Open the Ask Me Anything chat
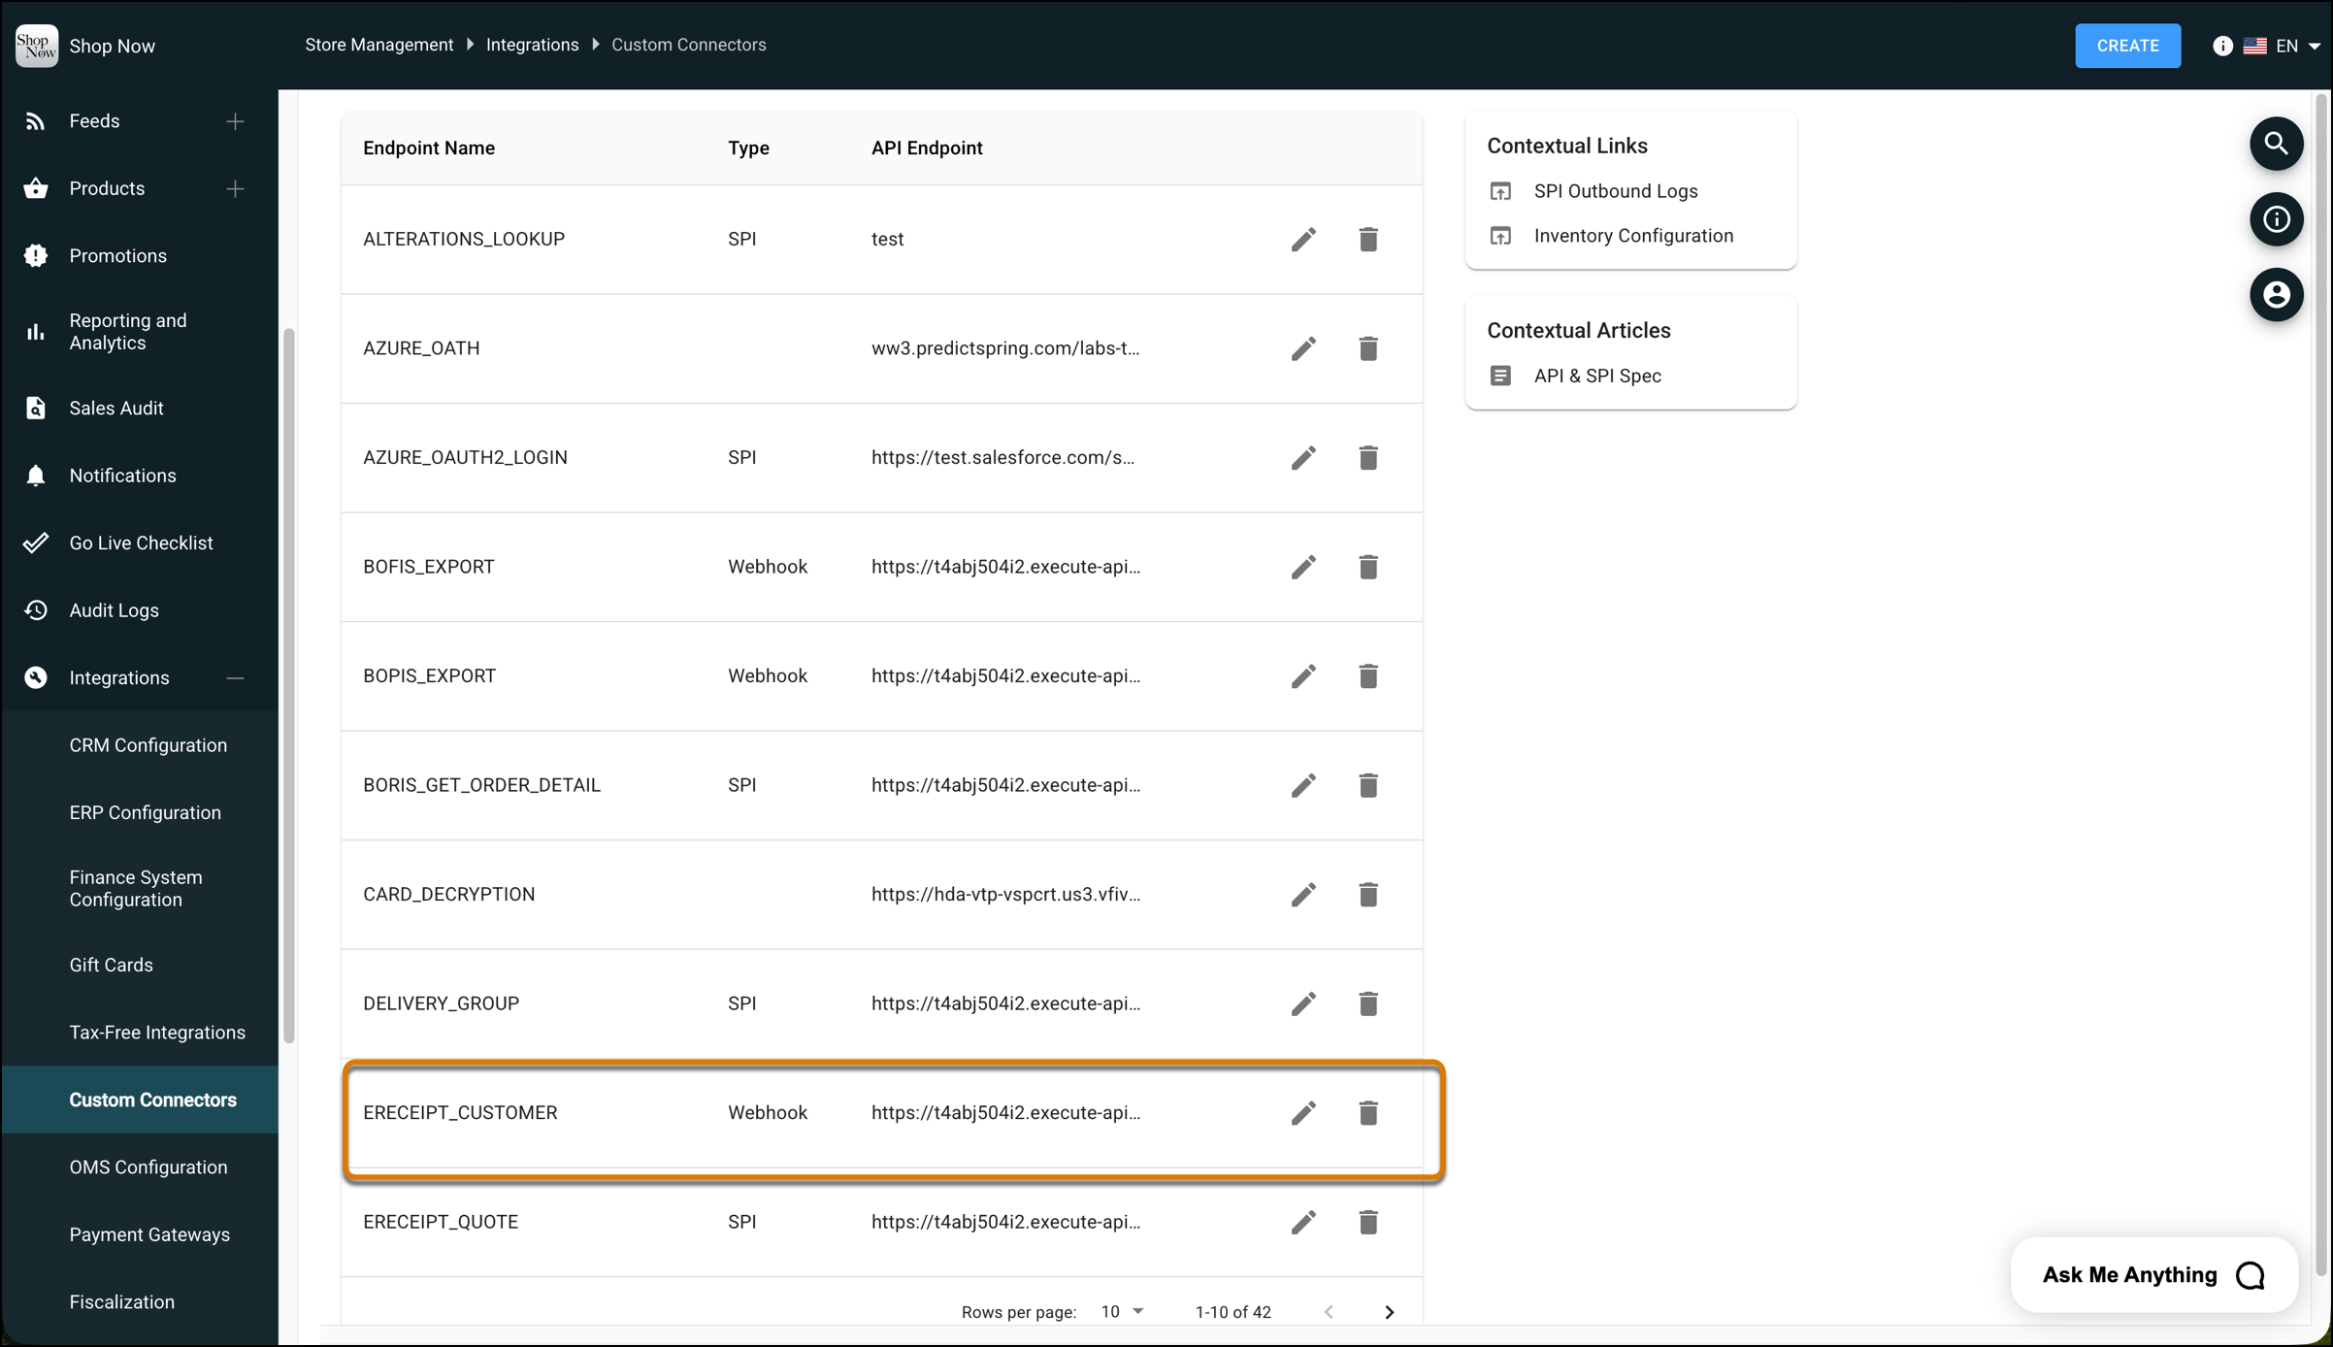This screenshot has width=2333, height=1347. point(2153,1275)
